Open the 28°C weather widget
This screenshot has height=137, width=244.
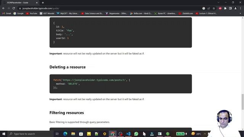196,134
